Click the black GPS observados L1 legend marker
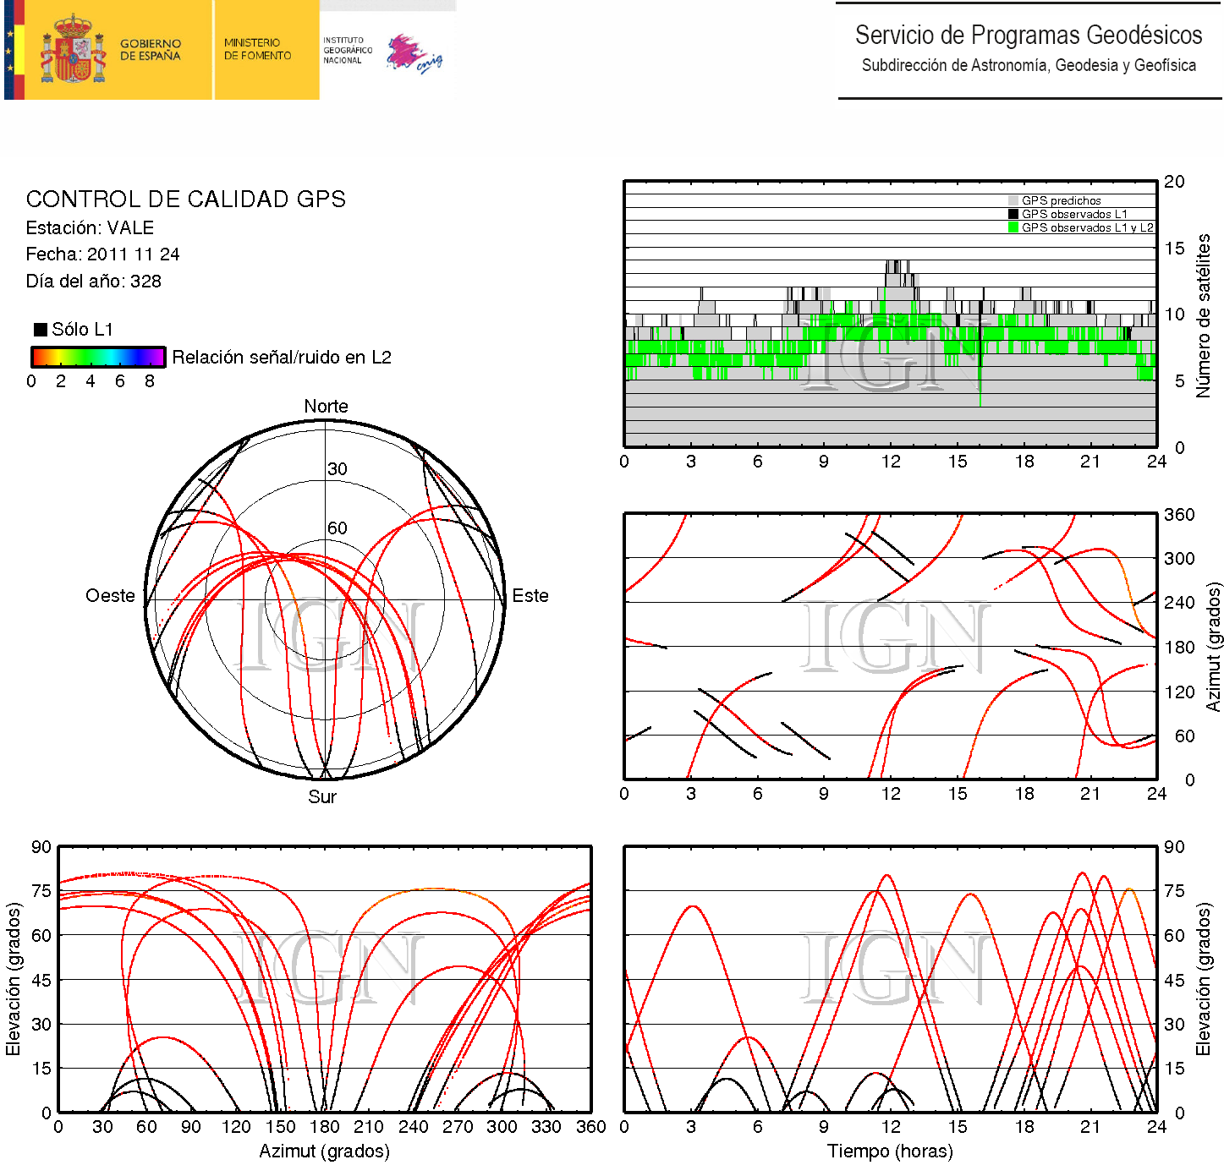 [x=1013, y=214]
